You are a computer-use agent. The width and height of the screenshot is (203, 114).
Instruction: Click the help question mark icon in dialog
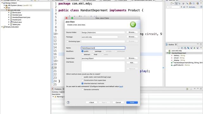tap(68, 103)
